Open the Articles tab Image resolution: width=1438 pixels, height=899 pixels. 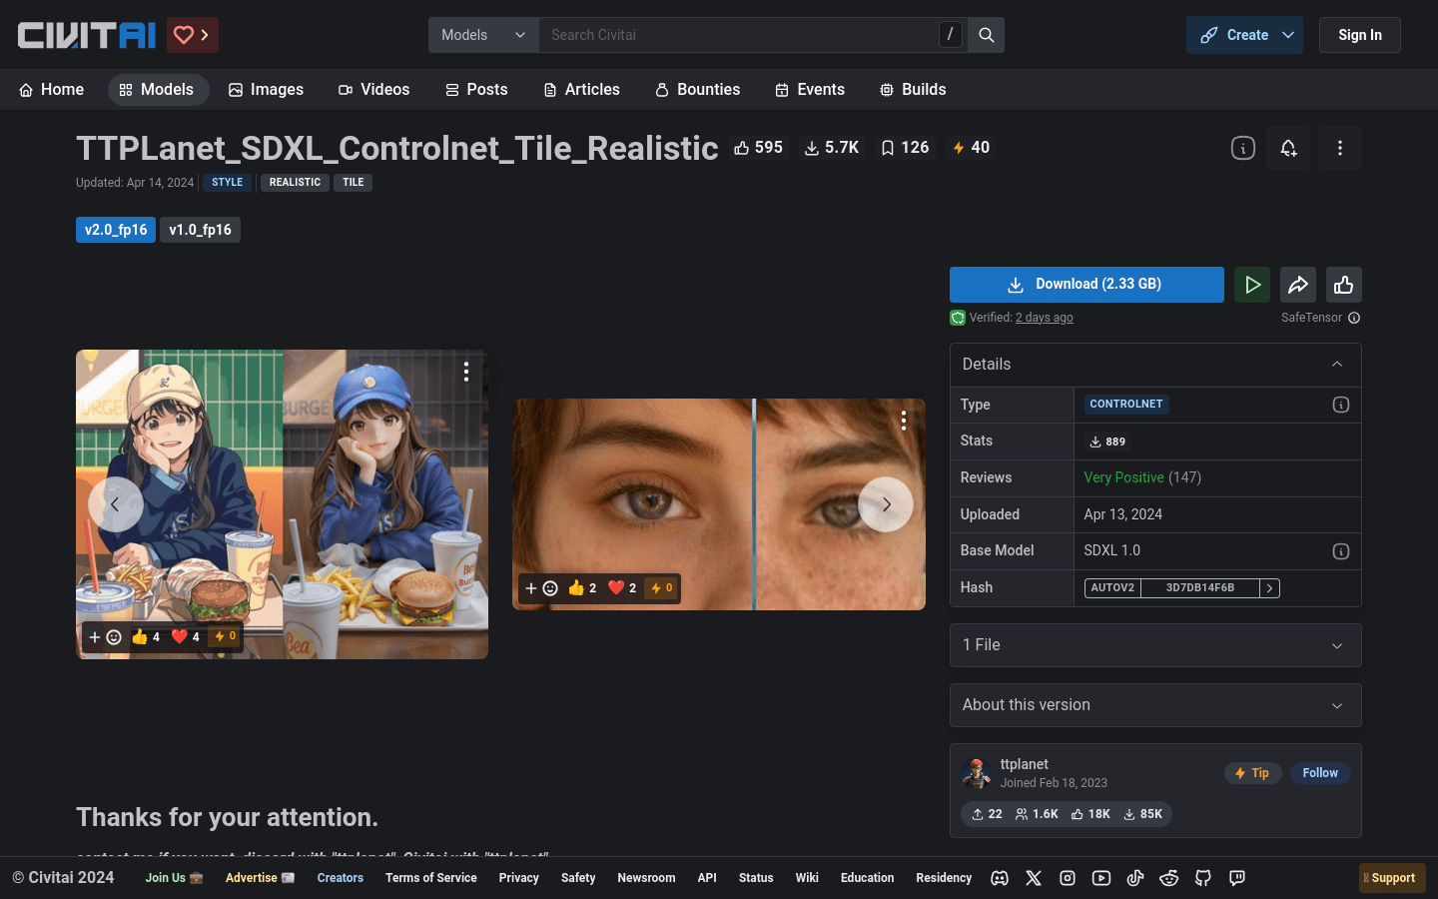tap(581, 90)
